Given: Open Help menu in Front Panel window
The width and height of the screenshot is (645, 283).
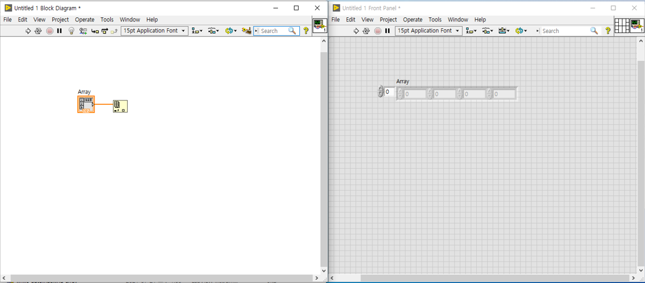Looking at the screenshot, I should tap(480, 19).
